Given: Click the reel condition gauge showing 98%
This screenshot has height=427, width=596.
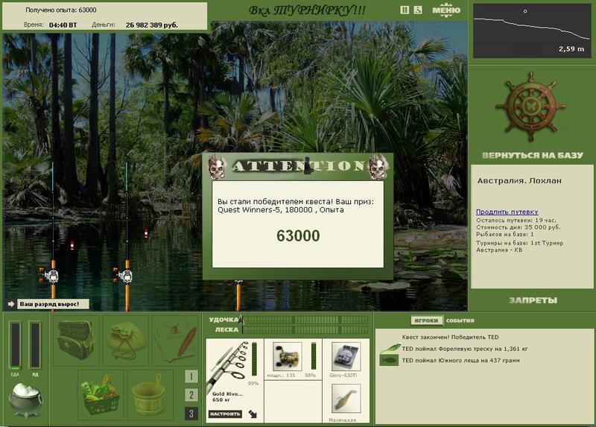Looking at the screenshot, I should [x=314, y=356].
